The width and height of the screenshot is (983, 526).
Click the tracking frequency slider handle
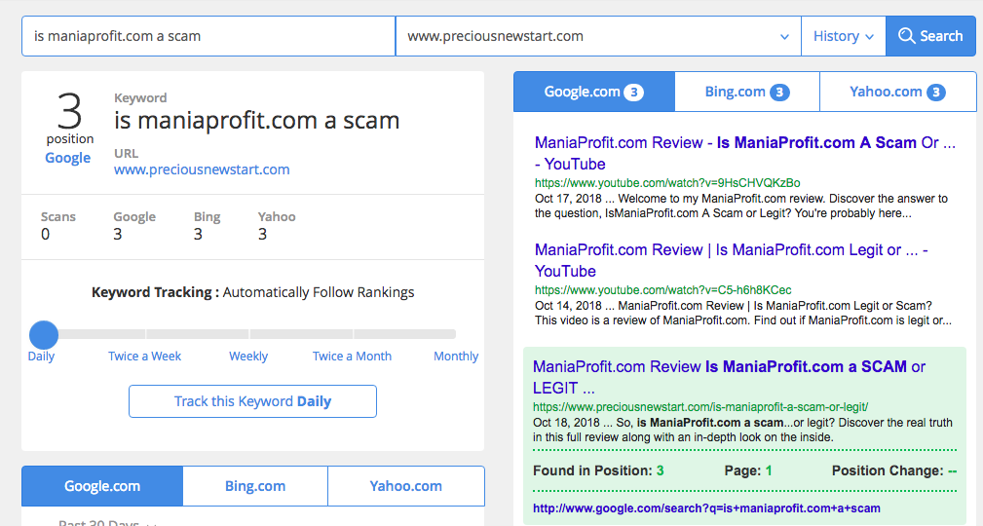pyautogui.click(x=44, y=335)
